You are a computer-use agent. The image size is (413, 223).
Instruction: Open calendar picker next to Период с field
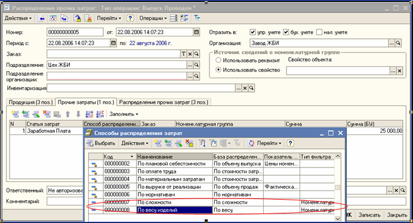113,43
